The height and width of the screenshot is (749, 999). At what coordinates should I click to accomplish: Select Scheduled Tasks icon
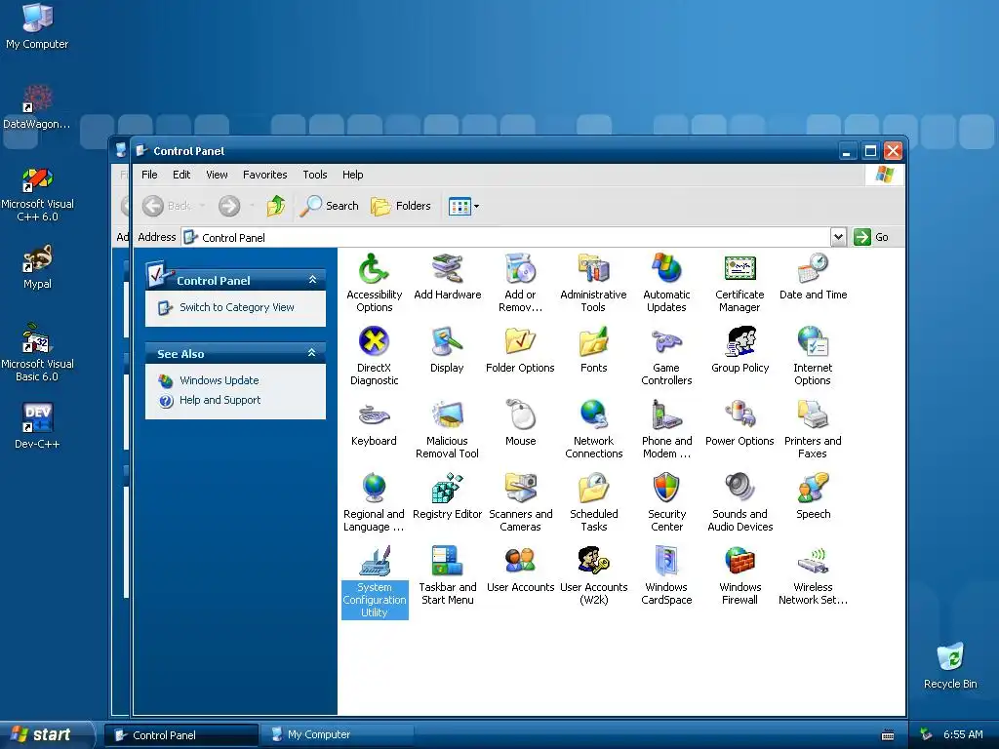[594, 502]
